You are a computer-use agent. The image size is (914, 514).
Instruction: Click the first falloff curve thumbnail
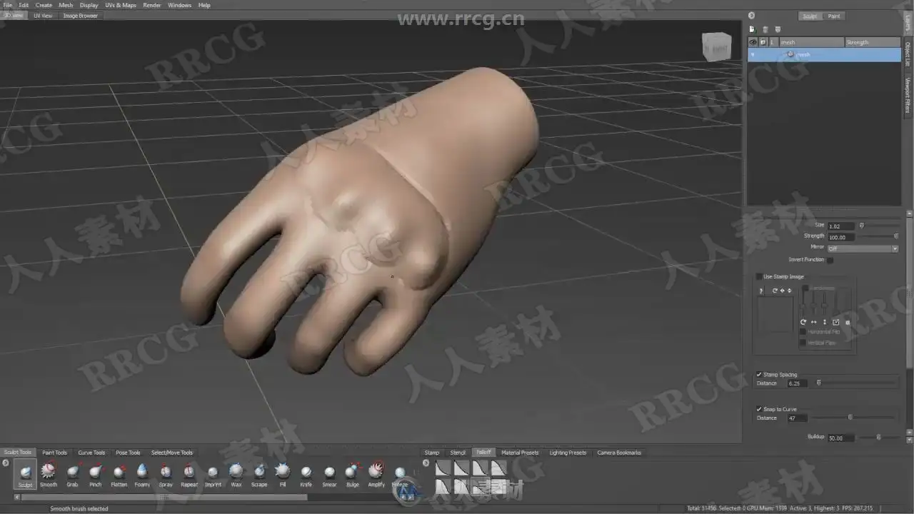coord(443,468)
